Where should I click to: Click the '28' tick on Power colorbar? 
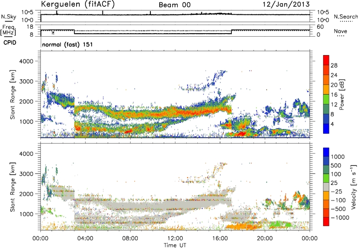[334, 65]
